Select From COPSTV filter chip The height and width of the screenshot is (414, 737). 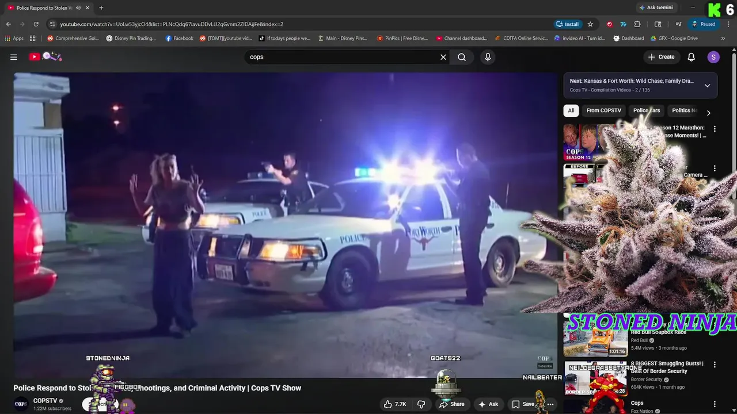click(603, 110)
